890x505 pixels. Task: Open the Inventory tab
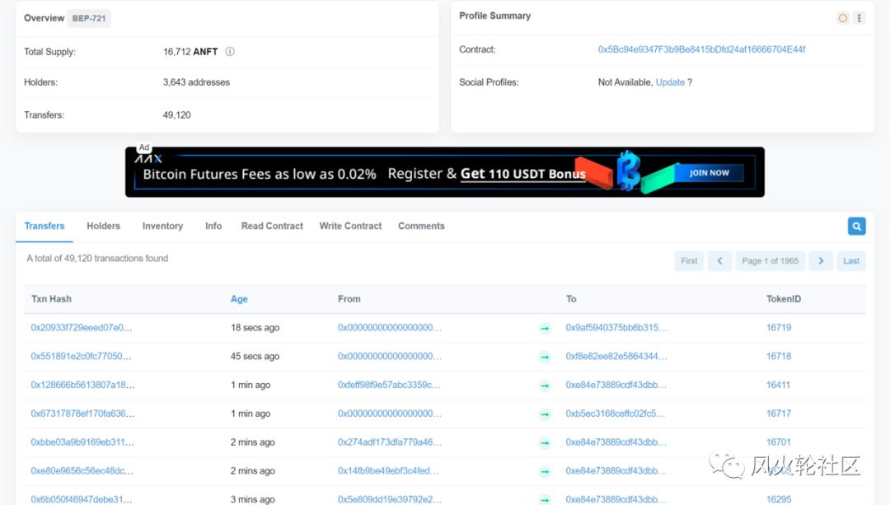tap(162, 226)
